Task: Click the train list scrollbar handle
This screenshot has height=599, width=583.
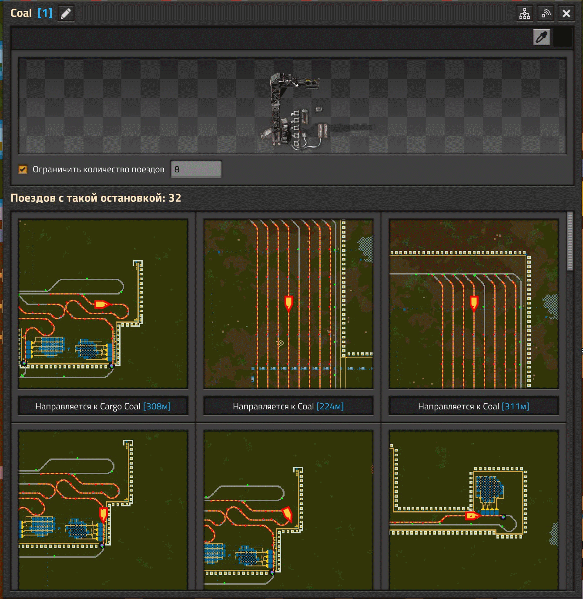Action: tap(570, 241)
